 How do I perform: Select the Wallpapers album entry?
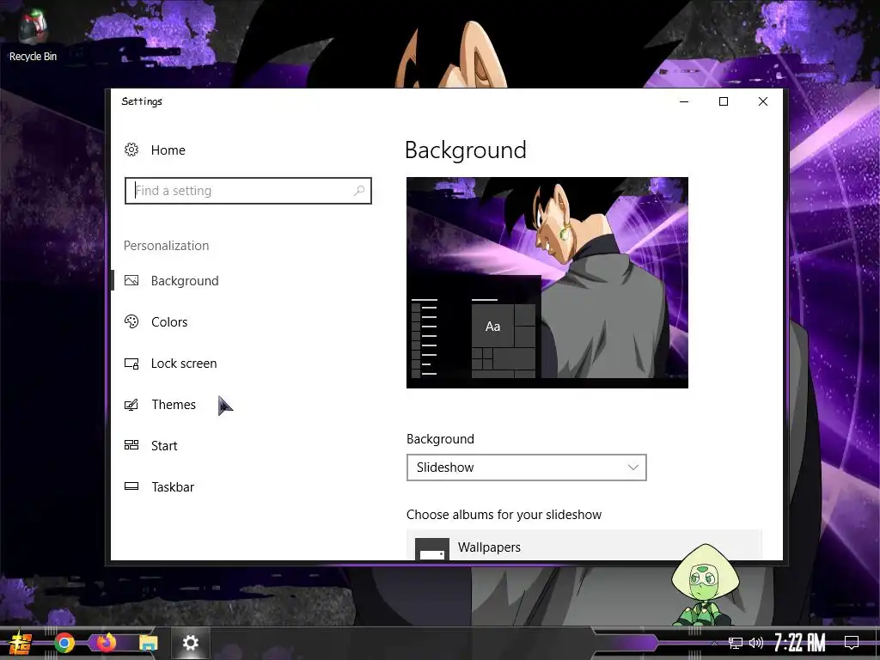point(584,545)
